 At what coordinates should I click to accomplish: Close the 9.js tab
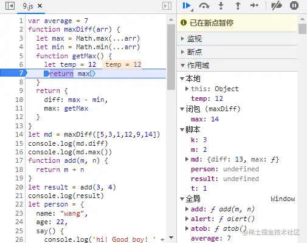click(x=40, y=6)
